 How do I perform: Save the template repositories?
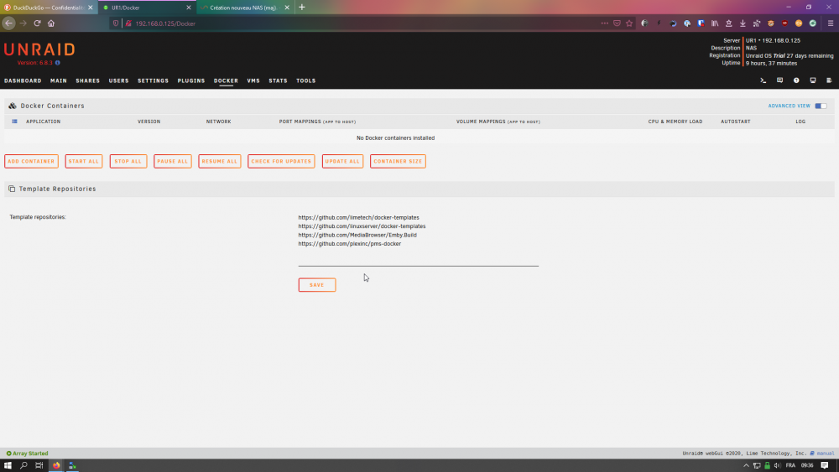pyautogui.click(x=317, y=285)
